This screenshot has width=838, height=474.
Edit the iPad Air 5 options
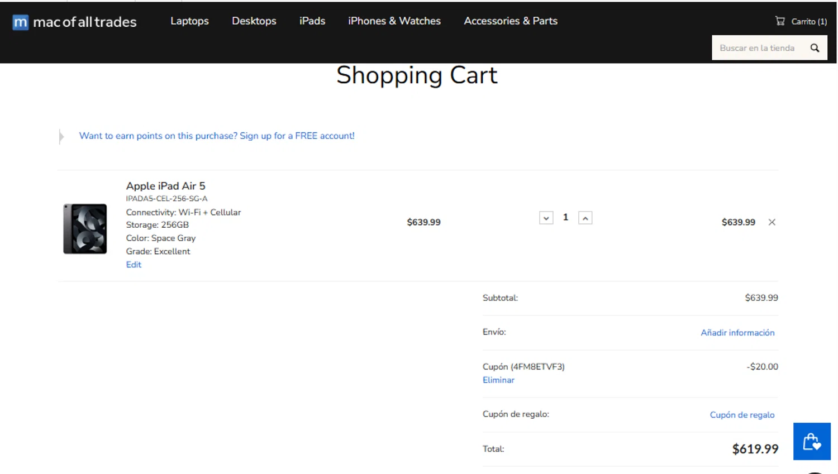click(134, 265)
